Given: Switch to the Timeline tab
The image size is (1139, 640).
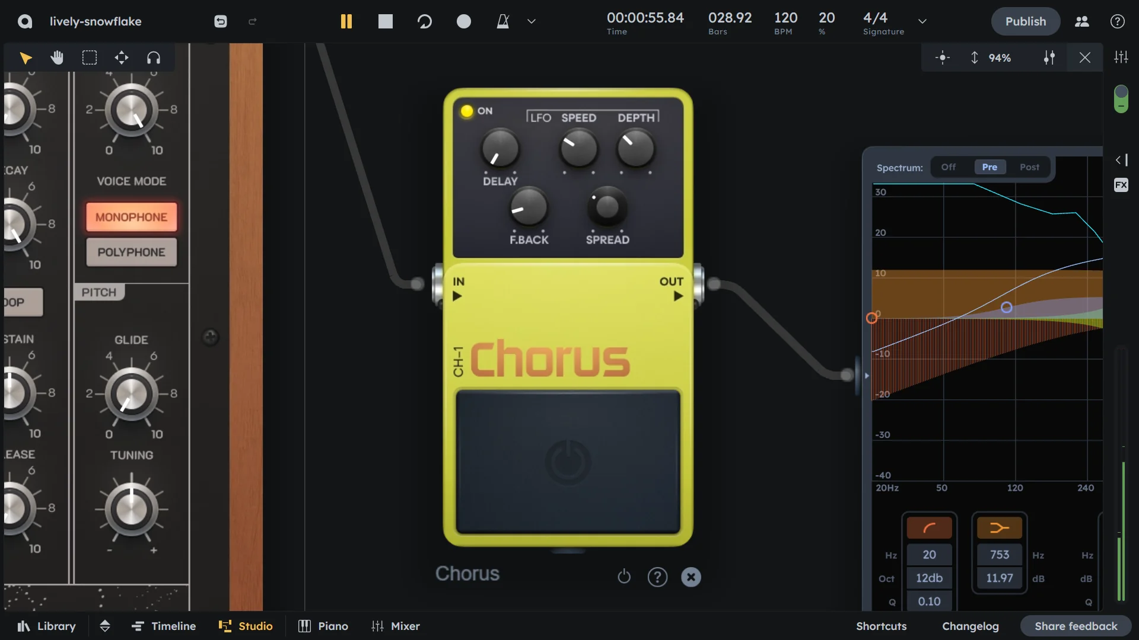Looking at the screenshot, I should click(164, 626).
